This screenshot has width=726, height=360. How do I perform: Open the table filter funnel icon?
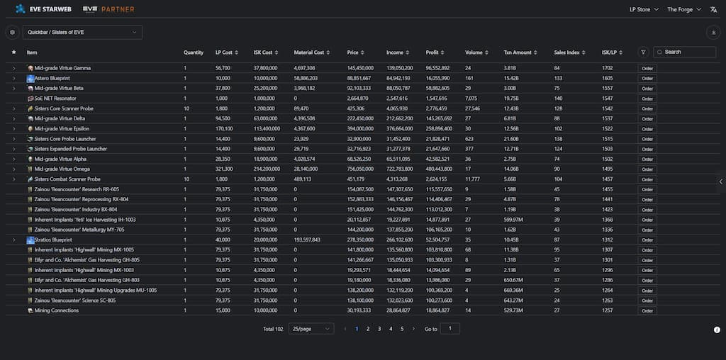coord(643,52)
